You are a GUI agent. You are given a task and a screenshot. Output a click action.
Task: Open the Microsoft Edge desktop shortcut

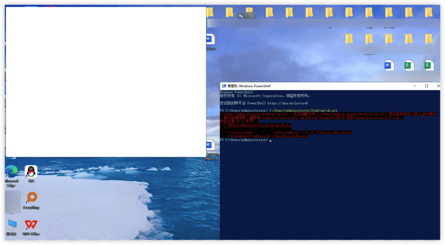(12, 176)
